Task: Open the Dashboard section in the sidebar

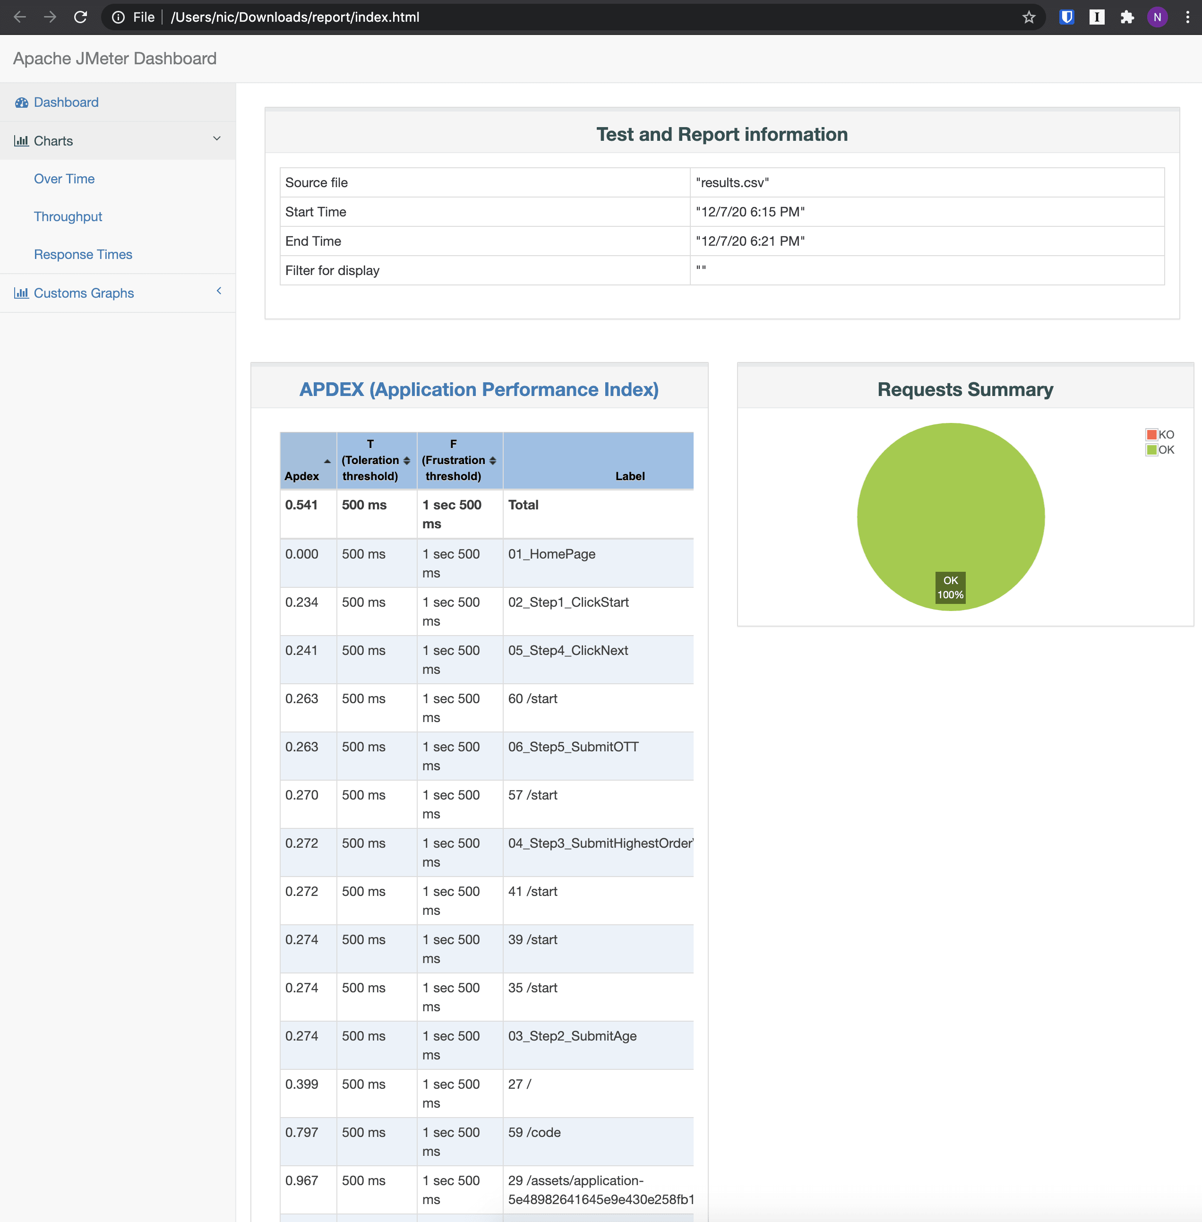Action: click(x=66, y=103)
